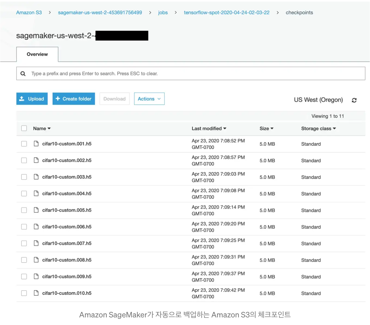The width and height of the screenshot is (370, 325).
Task: Select the Overview tab
Action: (37, 54)
